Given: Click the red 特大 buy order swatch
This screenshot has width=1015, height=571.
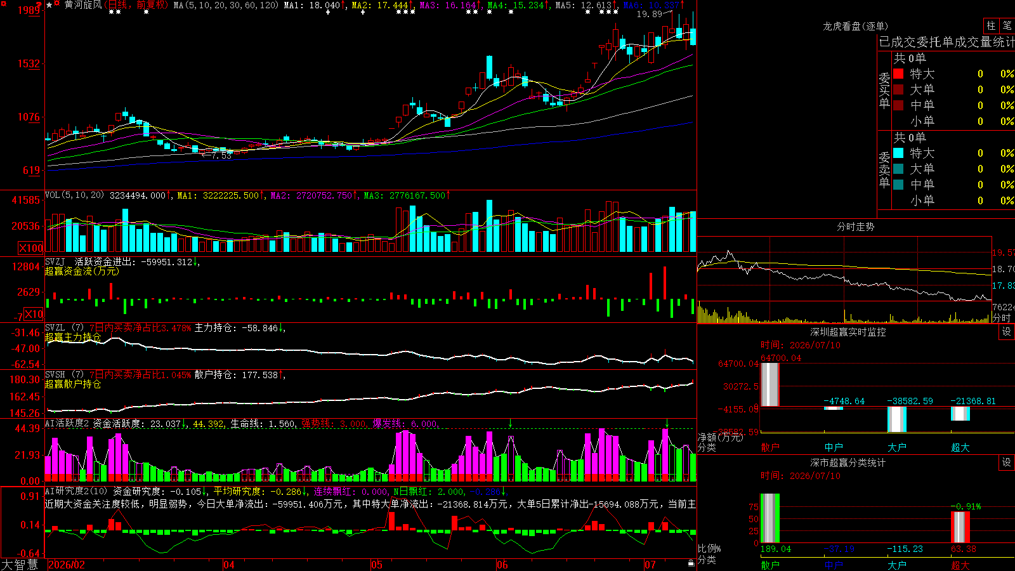Looking at the screenshot, I should click(x=898, y=74).
